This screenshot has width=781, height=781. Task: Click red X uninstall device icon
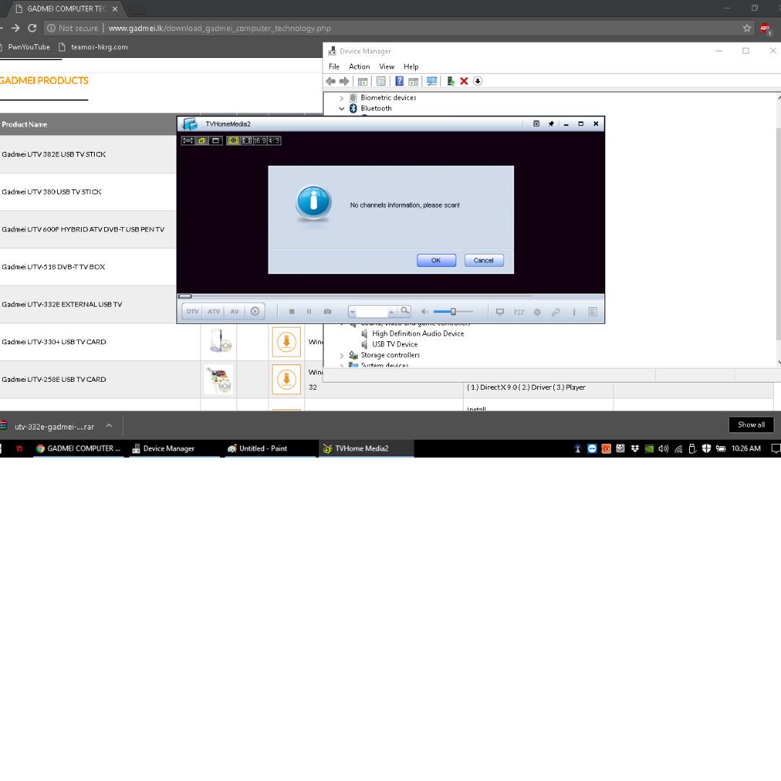point(464,81)
